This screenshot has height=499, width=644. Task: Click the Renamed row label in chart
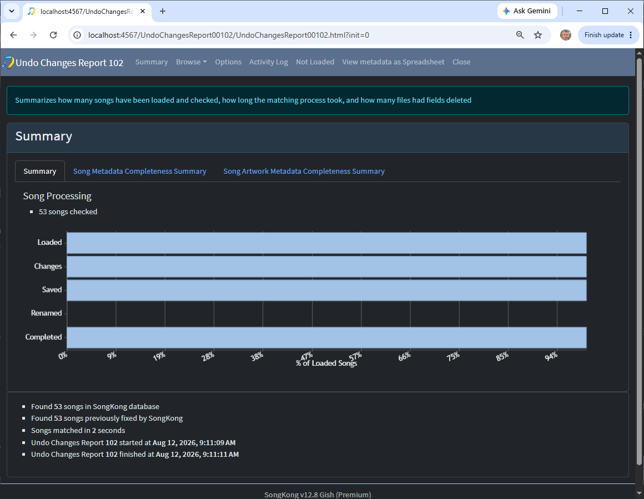(x=47, y=313)
